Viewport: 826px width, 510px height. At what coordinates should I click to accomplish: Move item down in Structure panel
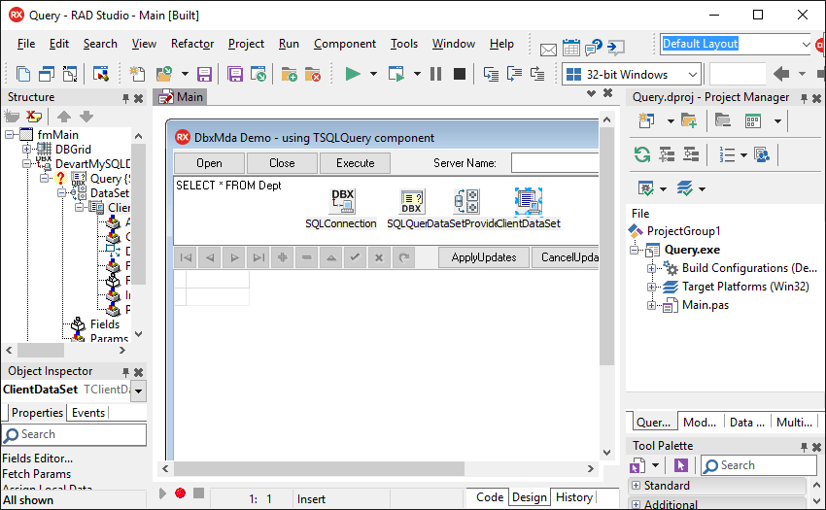click(x=86, y=117)
